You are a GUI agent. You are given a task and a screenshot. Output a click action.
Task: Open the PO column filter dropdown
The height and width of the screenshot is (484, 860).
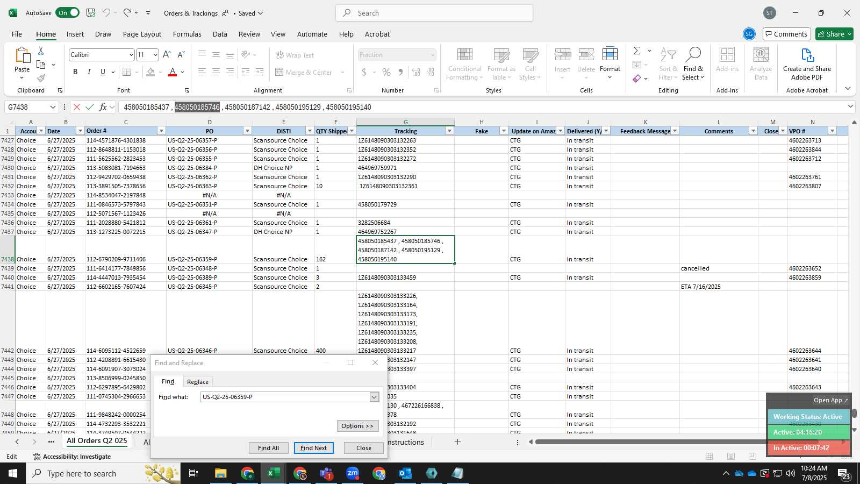pyautogui.click(x=247, y=131)
